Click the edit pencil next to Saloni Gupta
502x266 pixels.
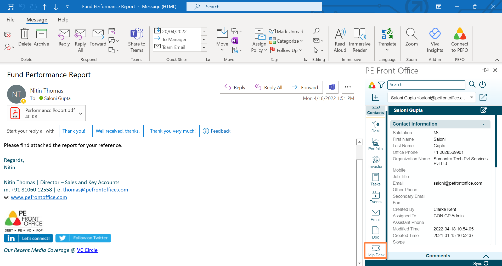(483, 110)
